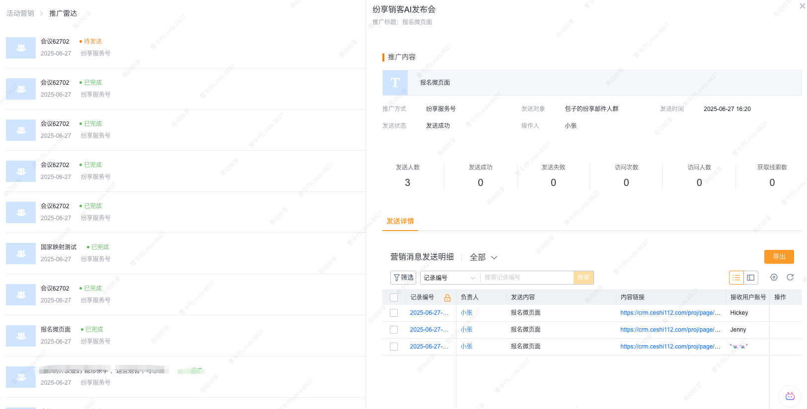Check the row checkbox for Jenny

click(x=394, y=330)
